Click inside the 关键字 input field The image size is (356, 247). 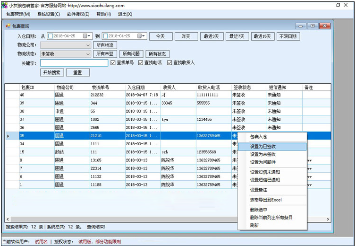74,63
